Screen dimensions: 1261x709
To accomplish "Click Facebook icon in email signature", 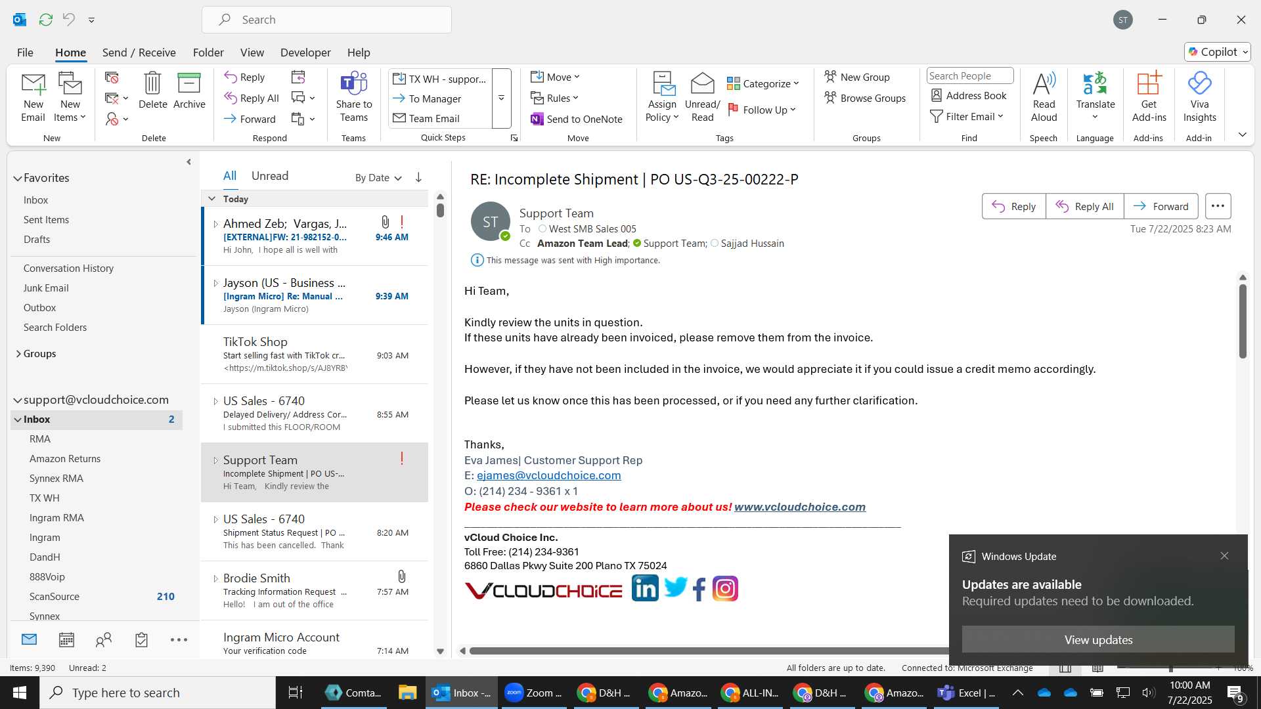I will (x=699, y=589).
